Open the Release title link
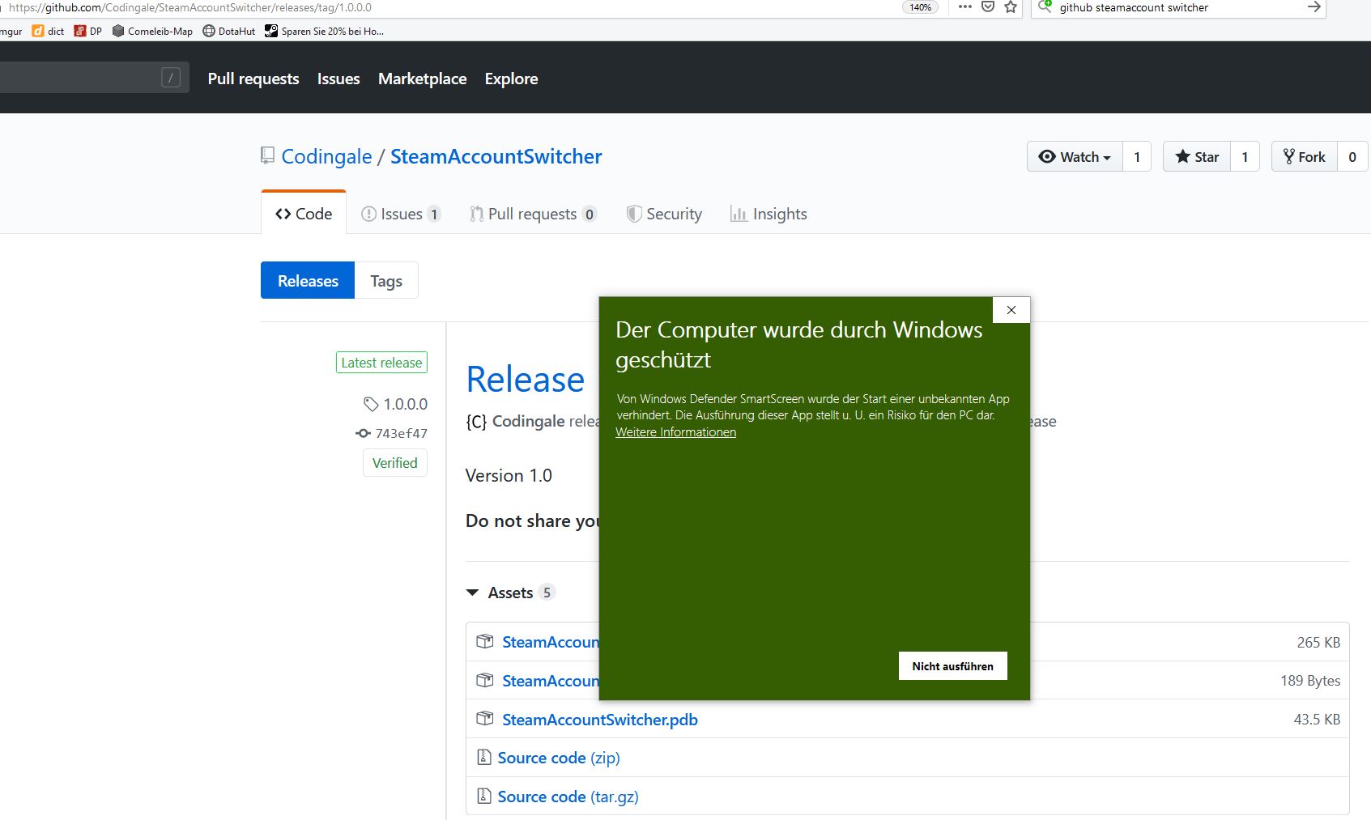The width and height of the screenshot is (1371, 820). point(526,379)
